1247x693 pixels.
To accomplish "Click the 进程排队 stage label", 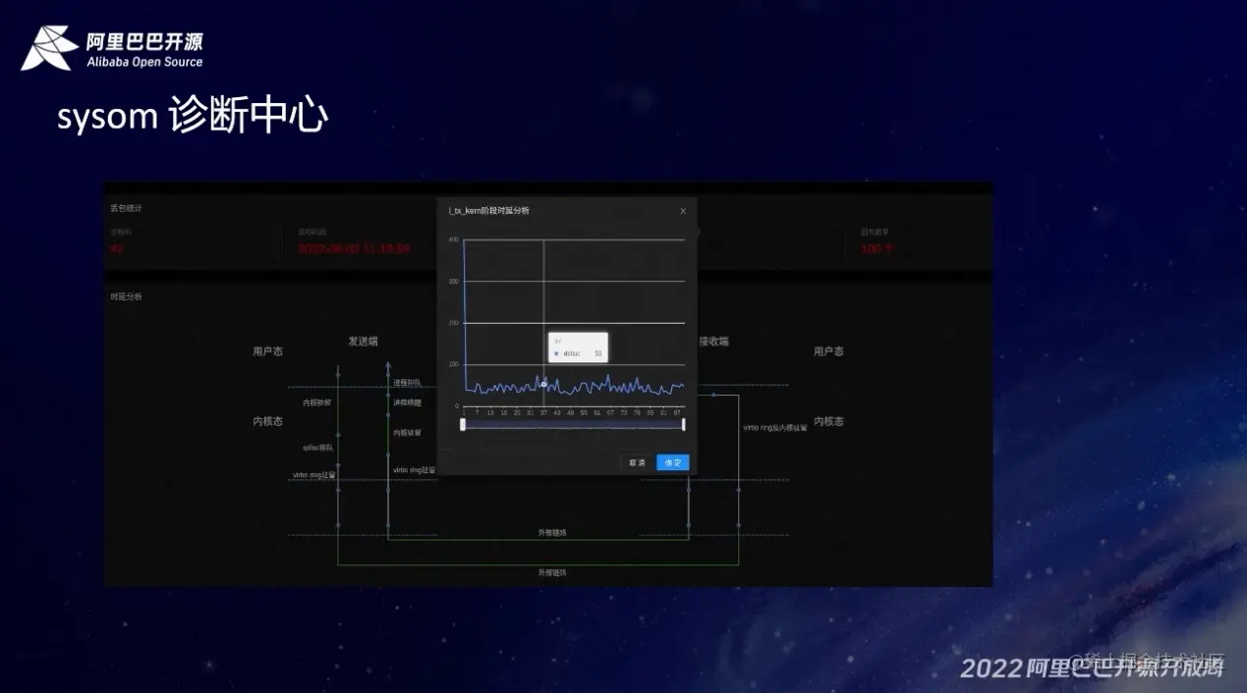I will pyautogui.click(x=407, y=383).
